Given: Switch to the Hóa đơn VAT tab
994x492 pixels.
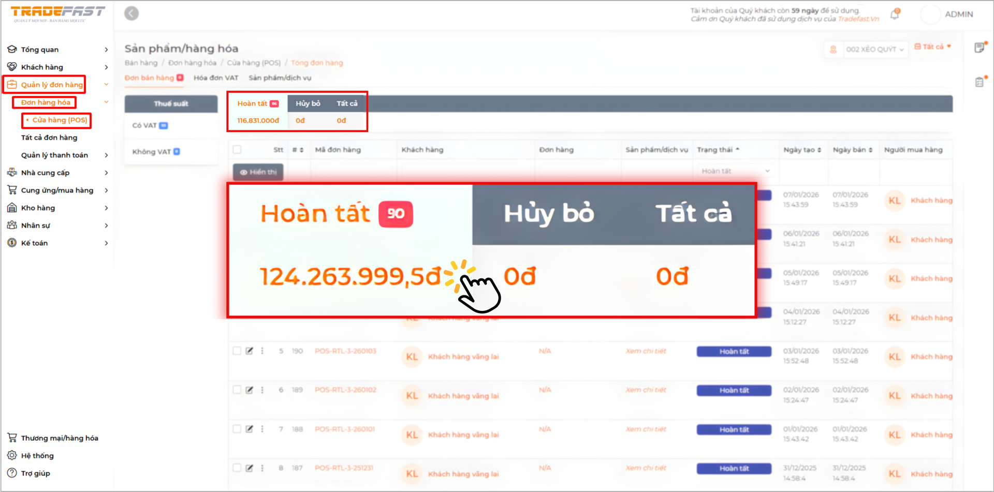Looking at the screenshot, I should [x=216, y=78].
